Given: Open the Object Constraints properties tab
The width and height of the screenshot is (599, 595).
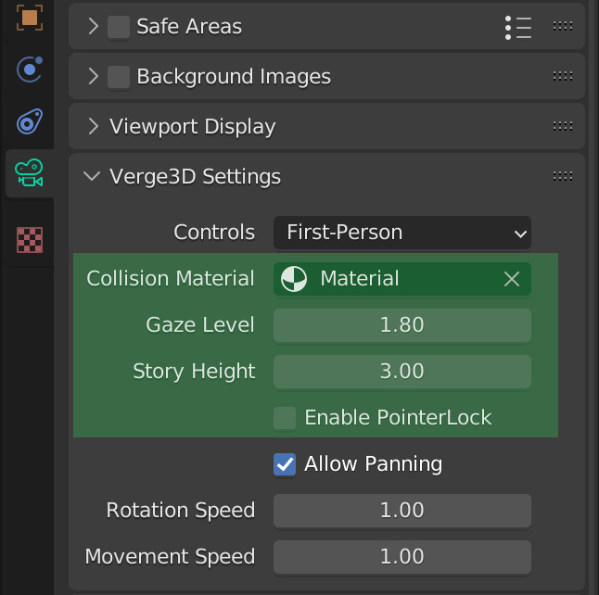Looking at the screenshot, I should tap(30, 121).
